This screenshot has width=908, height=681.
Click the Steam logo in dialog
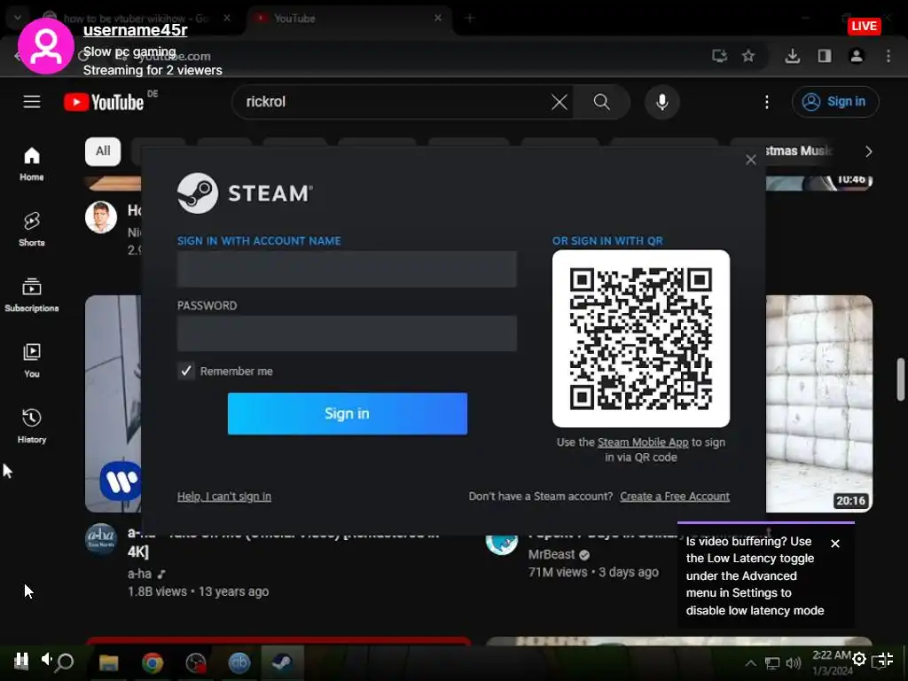pos(245,193)
